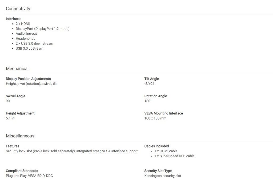Click the Connectivity section heading
273x187 pixels.
coord(18,9)
